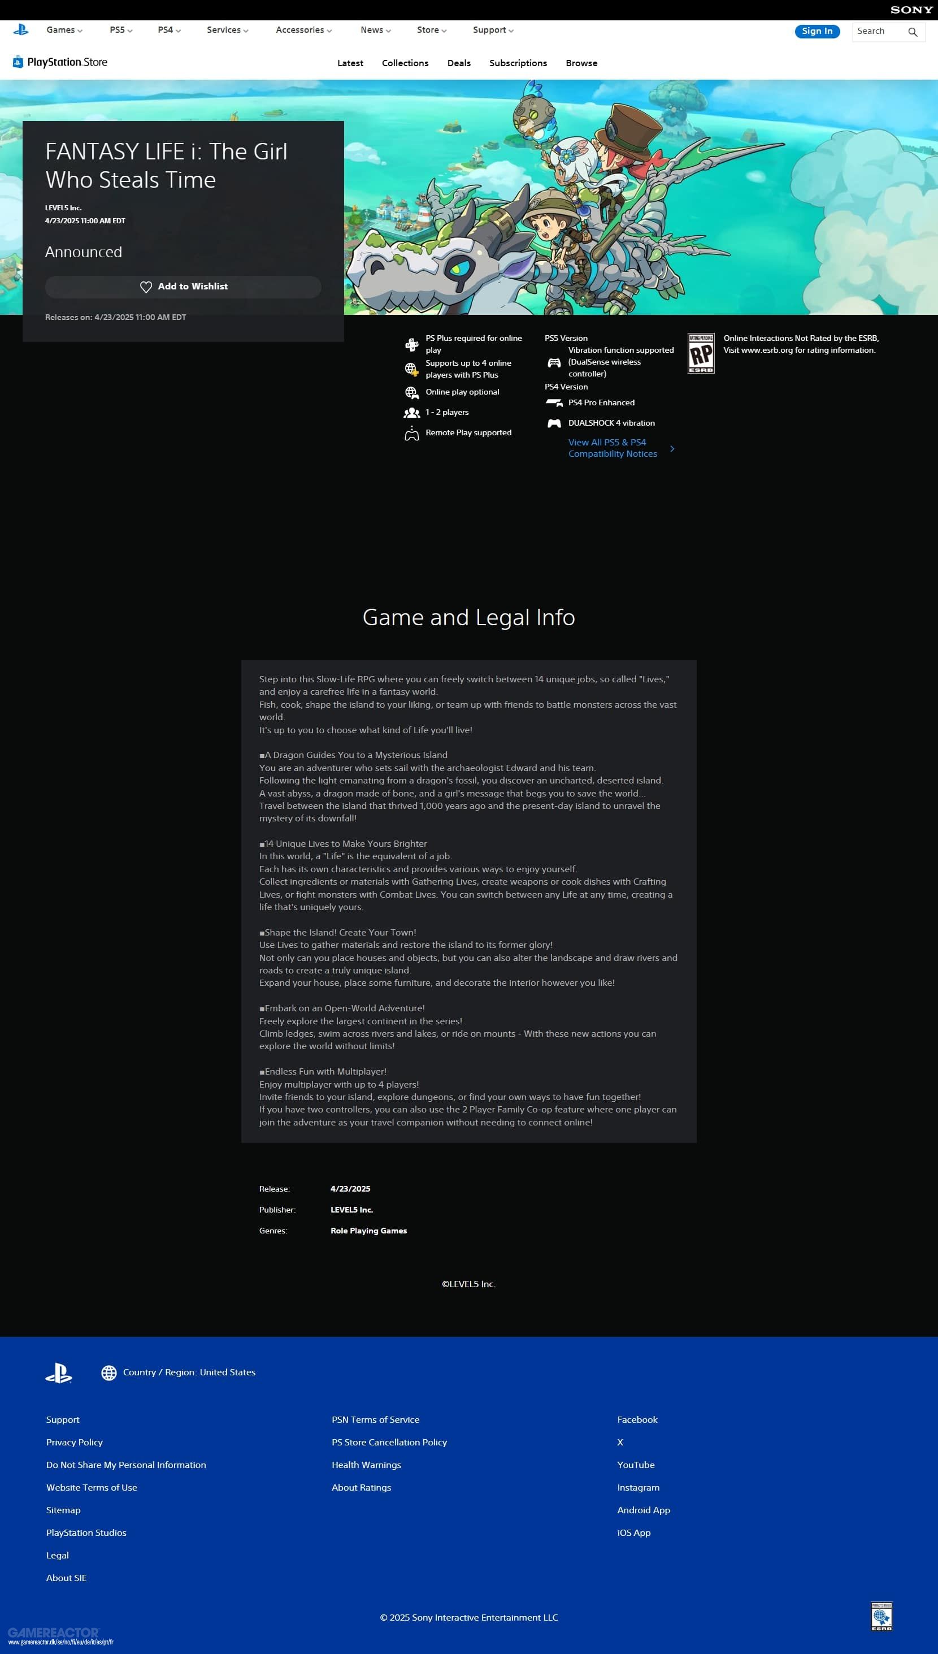Click the ESRB privacy certified badge
Screen dimensions: 938x1654
[x=881, y=1616]
